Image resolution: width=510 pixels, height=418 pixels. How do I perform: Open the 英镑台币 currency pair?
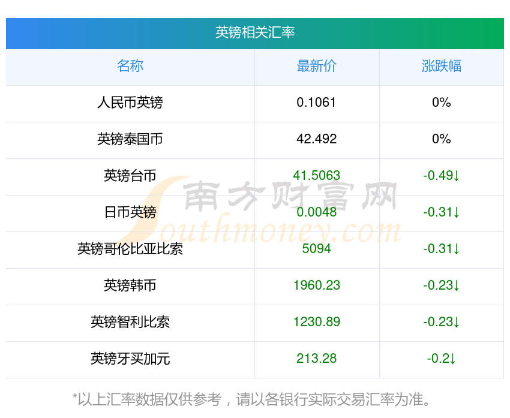pos(130,176)
